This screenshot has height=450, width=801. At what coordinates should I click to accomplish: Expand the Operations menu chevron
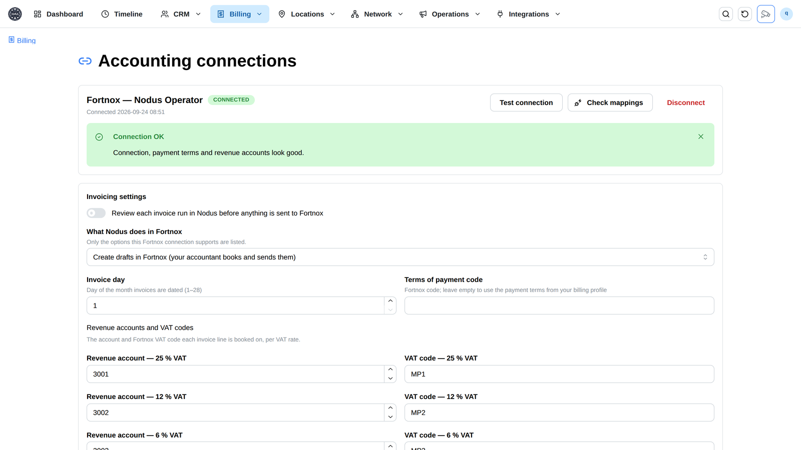click(x=478, y=14)
